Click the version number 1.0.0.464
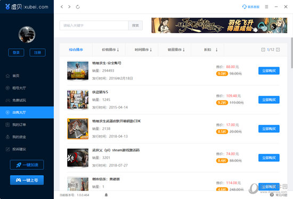This screenshot has height=199, width=293. coord(83,195)
